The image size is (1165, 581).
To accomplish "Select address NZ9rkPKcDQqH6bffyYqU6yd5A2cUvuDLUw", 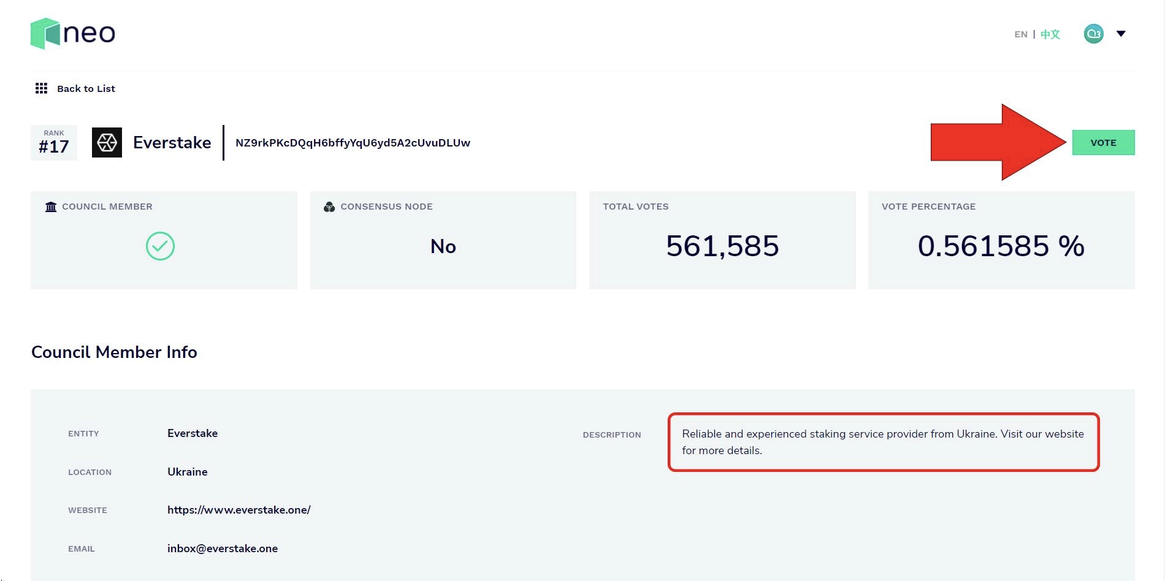I will [x=353, y=143].
